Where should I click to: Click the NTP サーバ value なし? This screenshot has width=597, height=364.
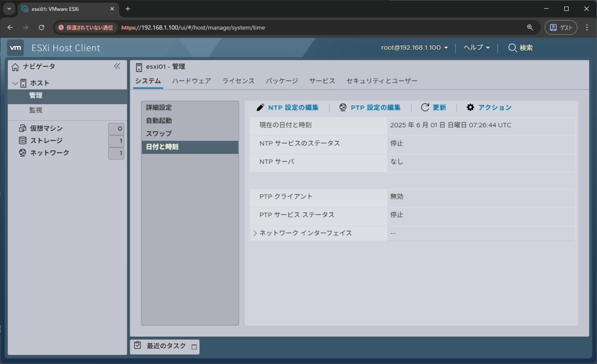pos(397,162)
